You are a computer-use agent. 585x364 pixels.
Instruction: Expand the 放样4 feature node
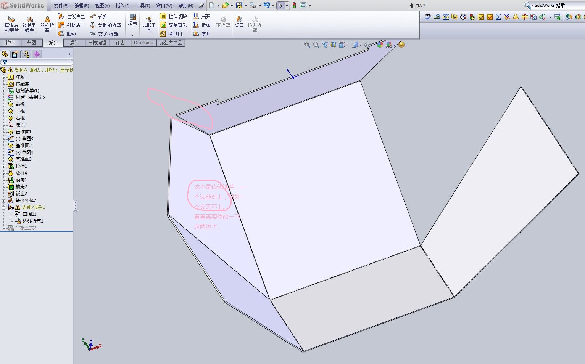point(4,173)
